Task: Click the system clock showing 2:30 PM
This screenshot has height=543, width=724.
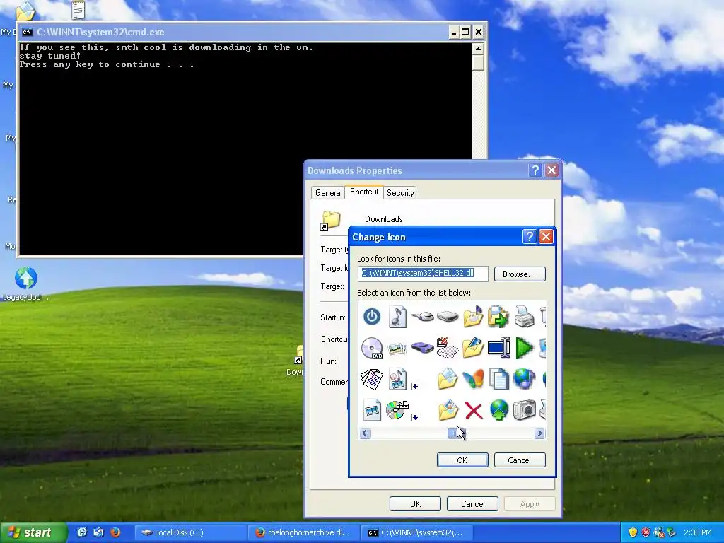Action: pos(698,532)
